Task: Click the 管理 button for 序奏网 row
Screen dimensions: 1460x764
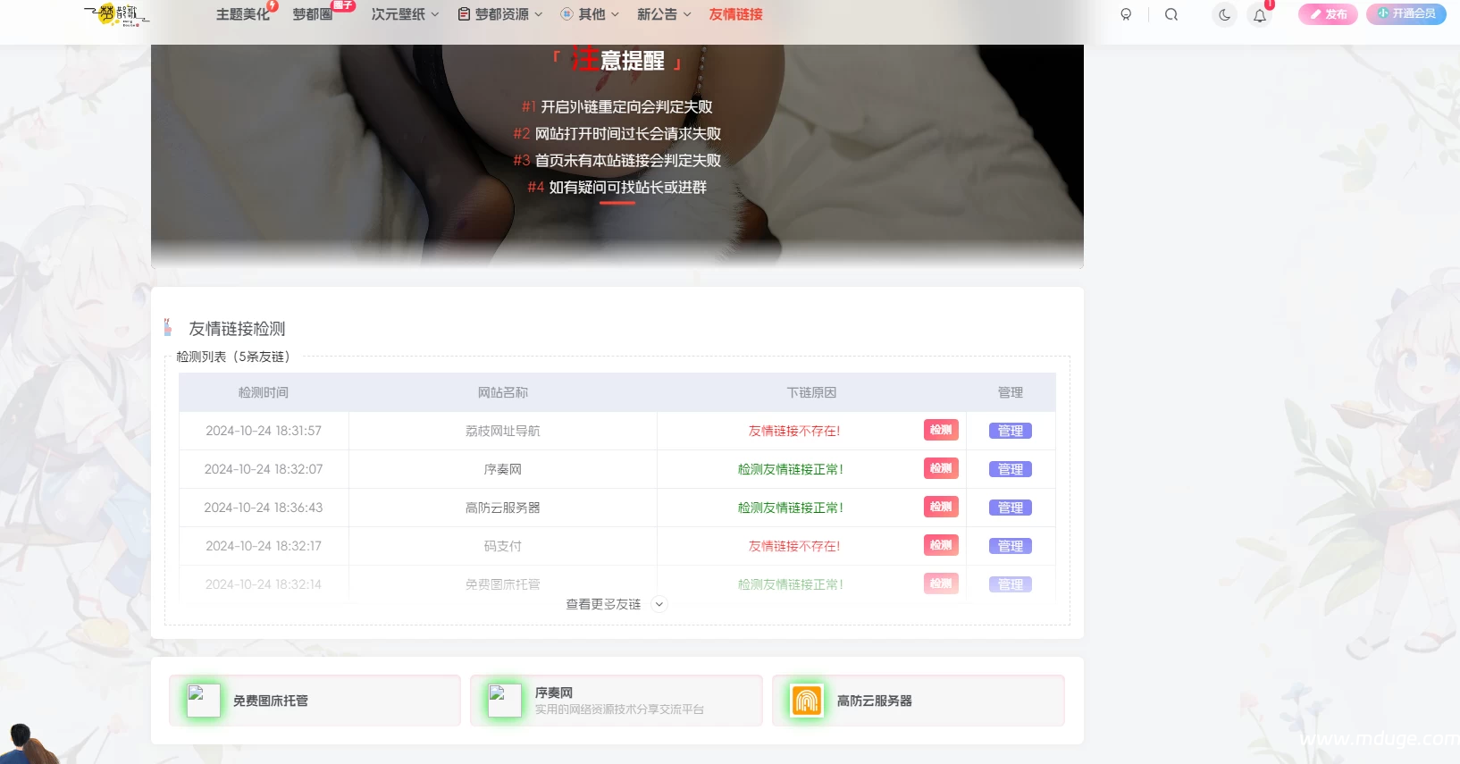Action: [x=1011, y=469]
